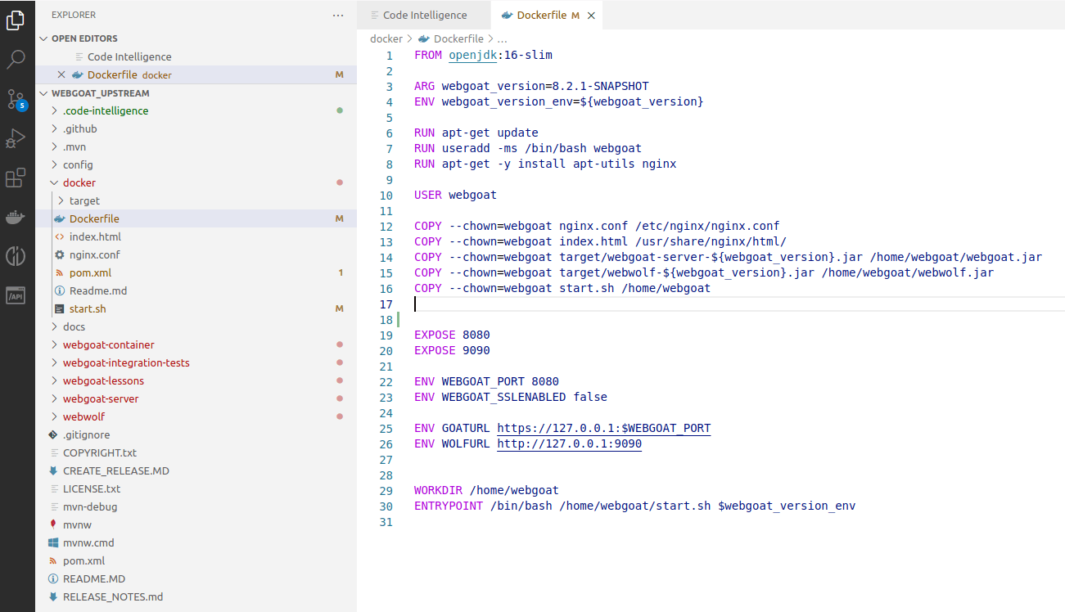Open nginx.conf file

tap(196, 254)
